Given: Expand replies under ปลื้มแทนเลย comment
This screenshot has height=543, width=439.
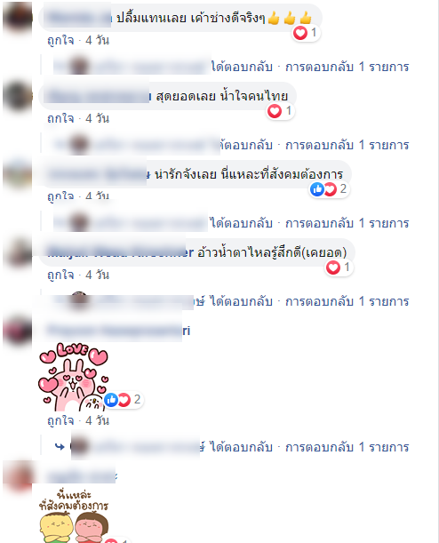Looking at the screenshot, I should click(x=347, y=67).
